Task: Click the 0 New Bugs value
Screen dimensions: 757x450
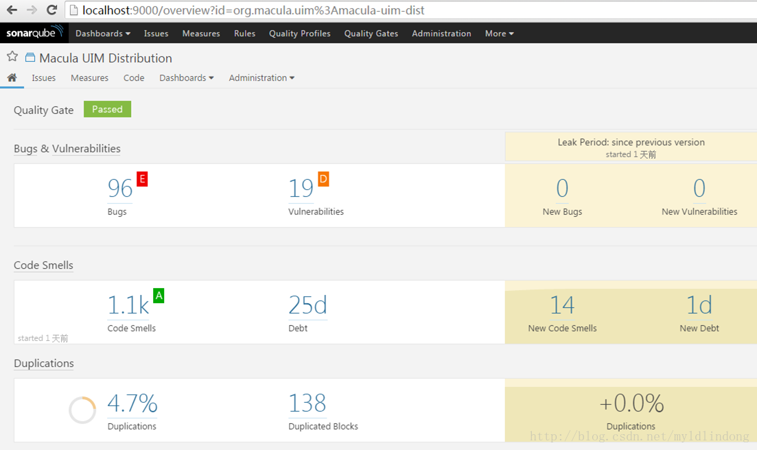Action: point(562,188)
